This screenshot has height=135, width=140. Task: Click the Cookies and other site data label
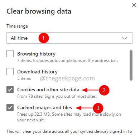[x=48, y=90]
